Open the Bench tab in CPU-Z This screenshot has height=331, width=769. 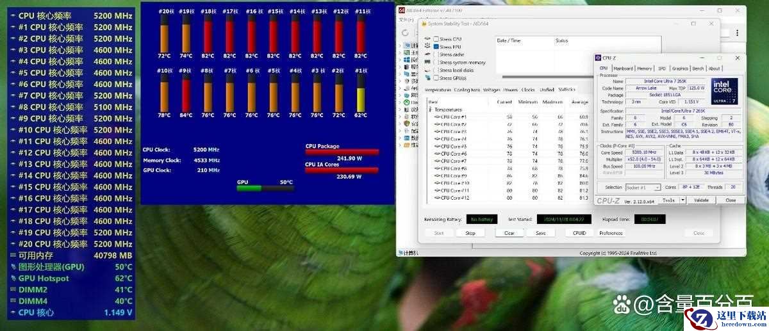tap(698, 69)
